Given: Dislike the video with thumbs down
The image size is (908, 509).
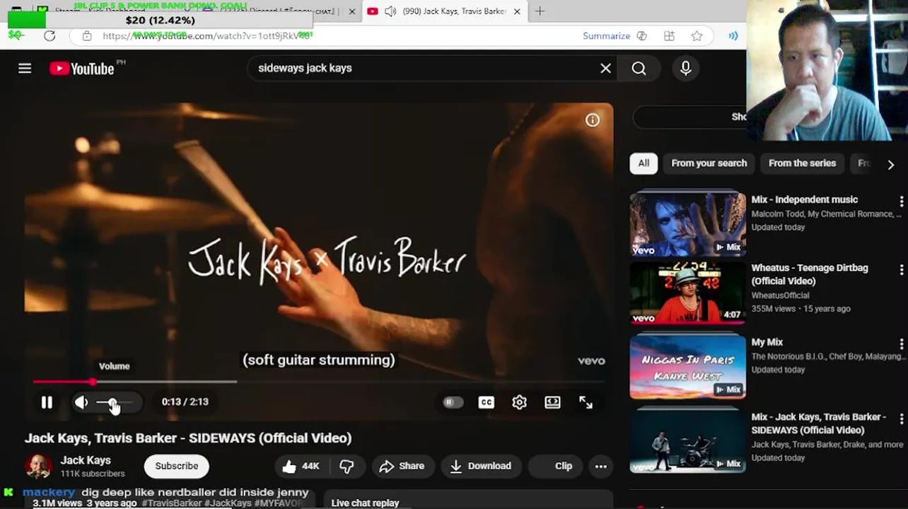Looking at the screenshot, I should pyautogui.click(x=347, y=466).
